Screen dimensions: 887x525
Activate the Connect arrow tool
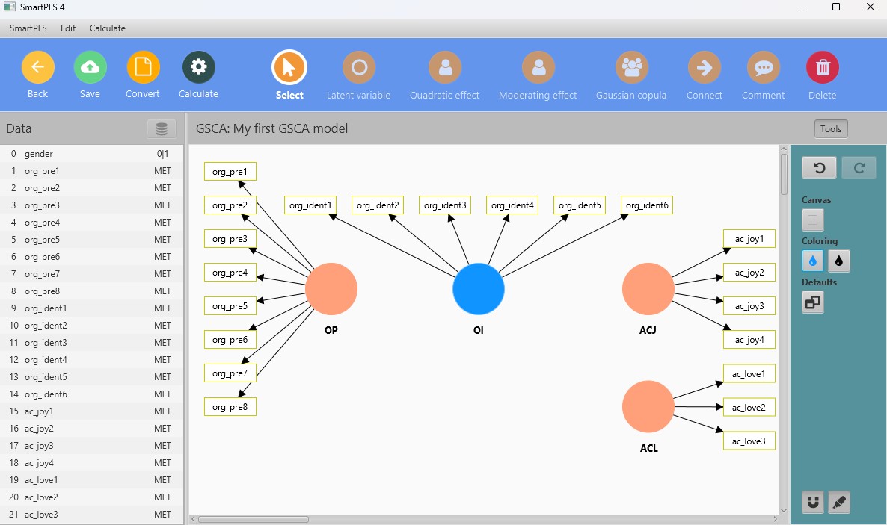[704, 68]
